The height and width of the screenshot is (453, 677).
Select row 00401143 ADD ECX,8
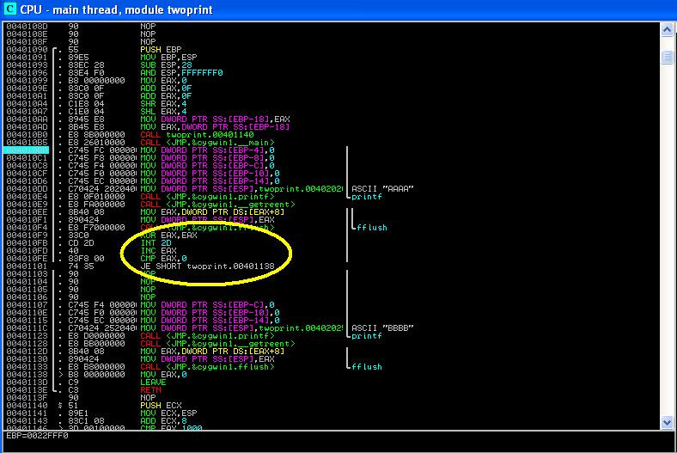[332, 421]
